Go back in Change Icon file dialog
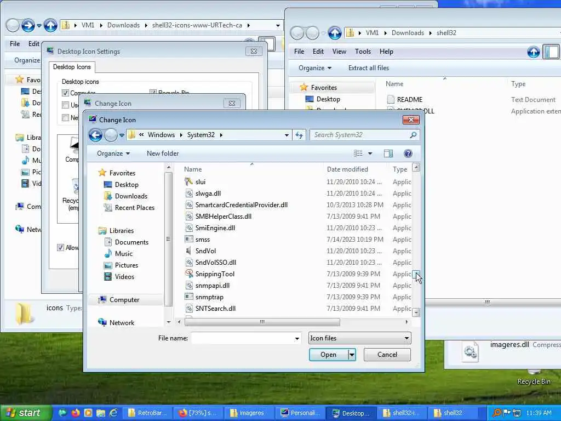 (95, 135)
